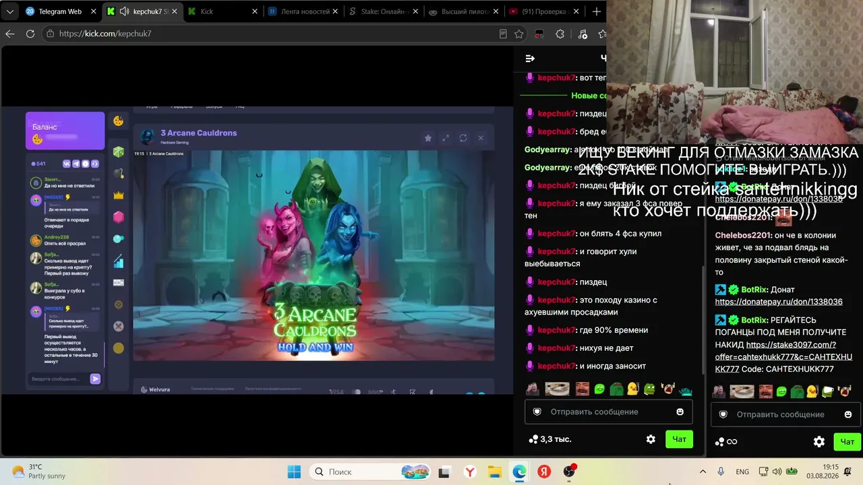Reload the kick.com page
The image size is (863, 485).
click(30, 34)
